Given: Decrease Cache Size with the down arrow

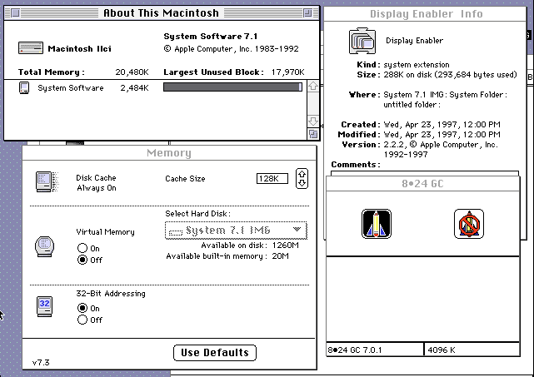Looking at the screenshot, I should [x=302, y=183].
